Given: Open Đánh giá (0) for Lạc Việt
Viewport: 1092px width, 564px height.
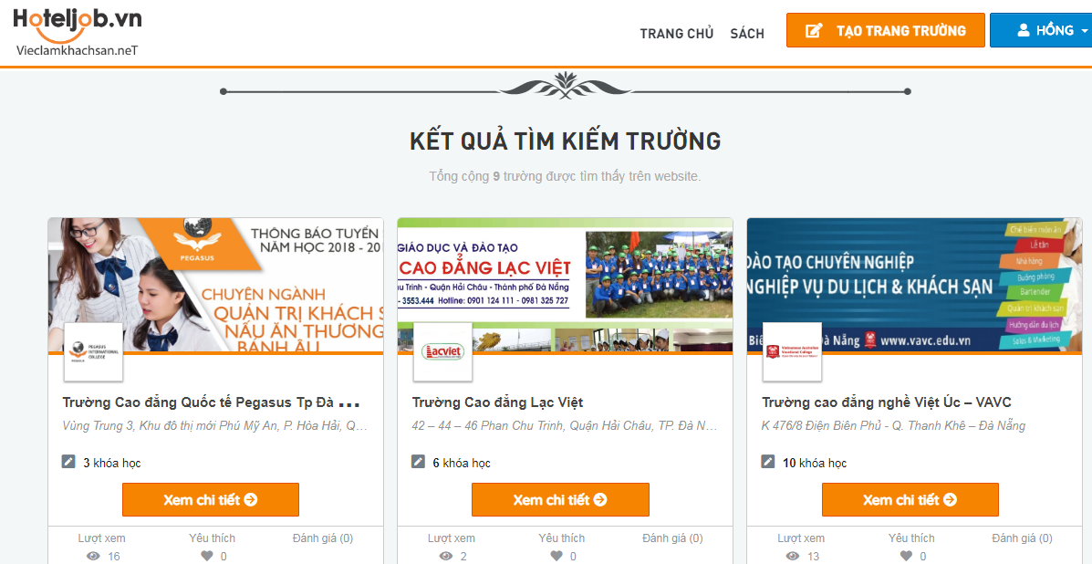Looking at the screenshot, I should point(672,538).
